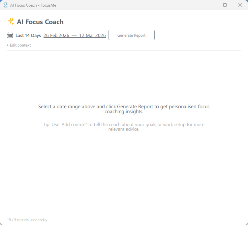Click the 'Tip: Use Add context' hint text
This screenshot has width=248, height=225.
[x=124, y=127]
